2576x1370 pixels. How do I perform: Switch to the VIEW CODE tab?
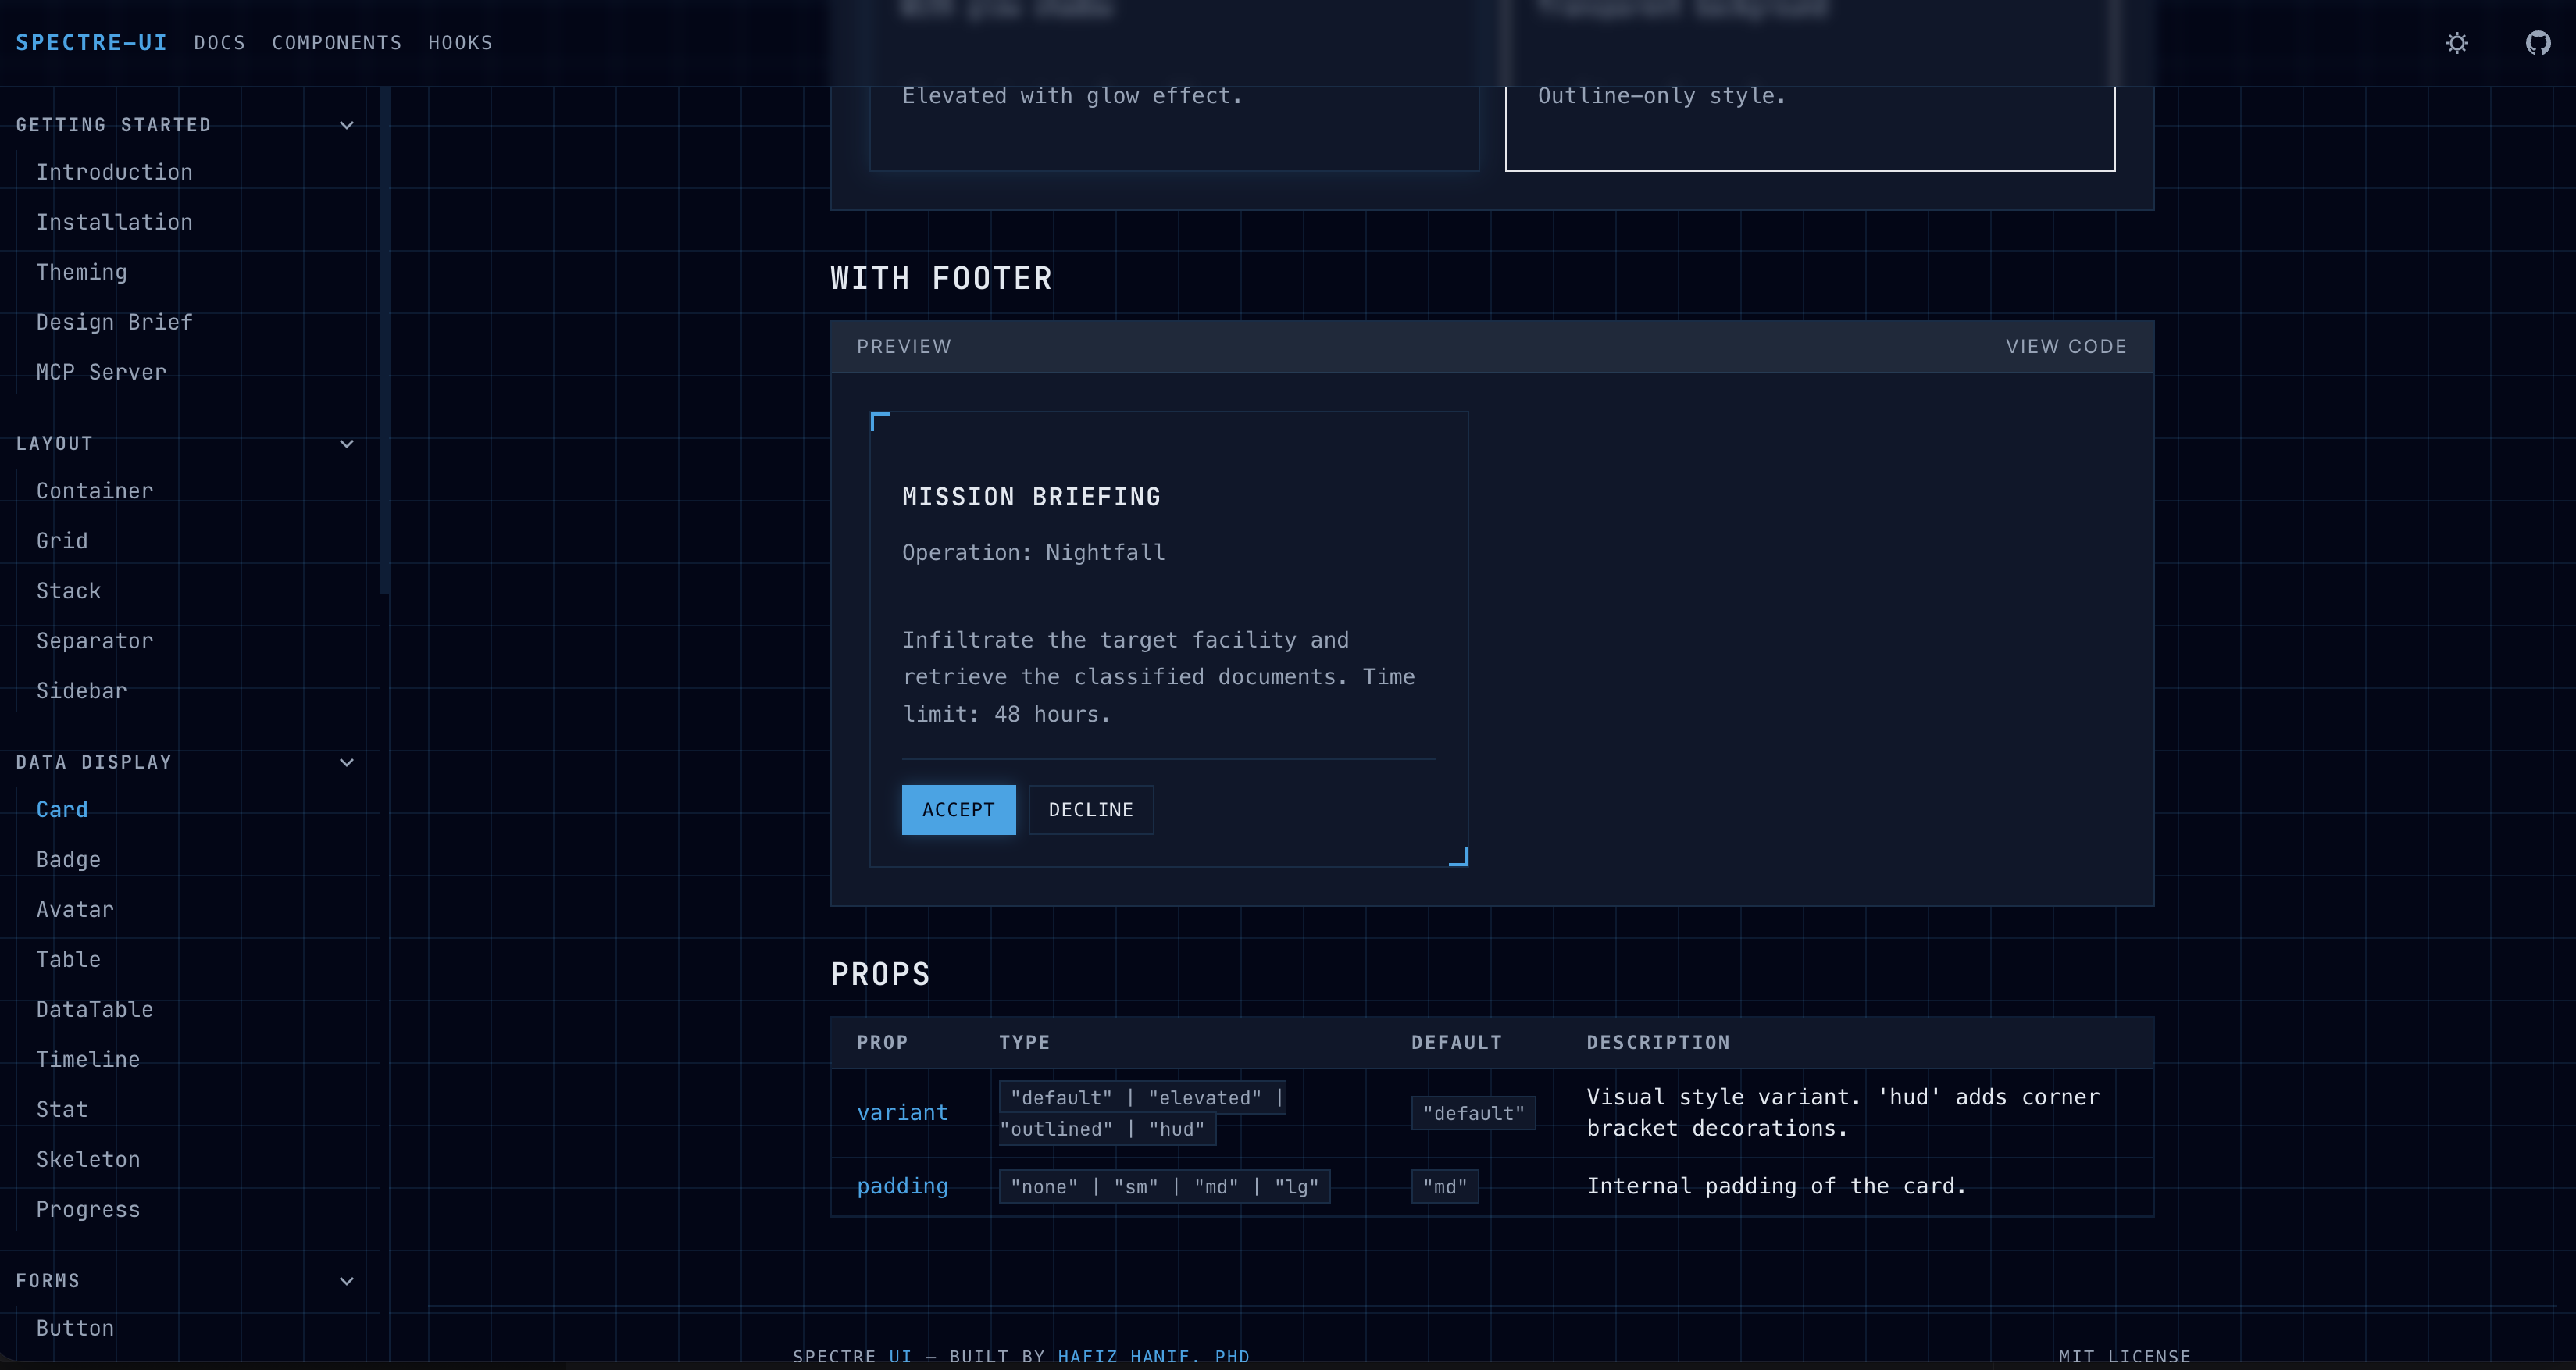tap(2066, 346)
